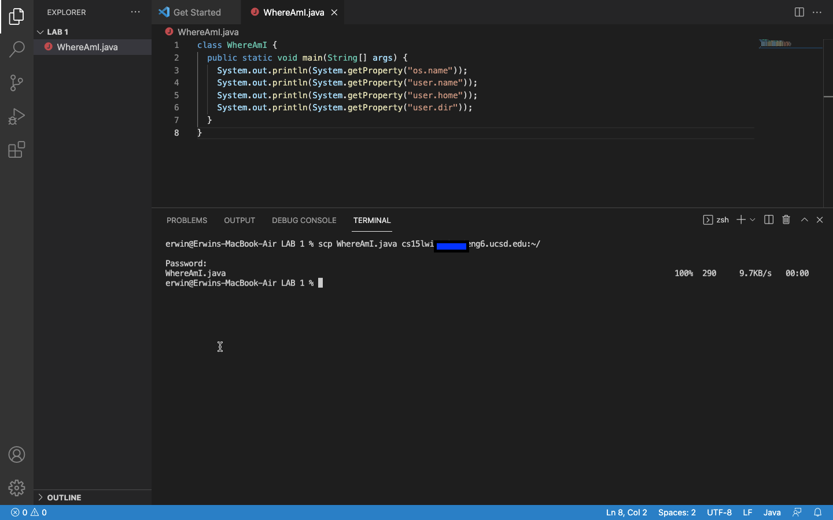The image size is (833, 520).
Task: Click line number 8 in gutter
Action: (x=176, y=133)
